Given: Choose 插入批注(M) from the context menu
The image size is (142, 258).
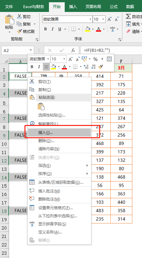Looking at the screenshot, I should click(59, 191).
